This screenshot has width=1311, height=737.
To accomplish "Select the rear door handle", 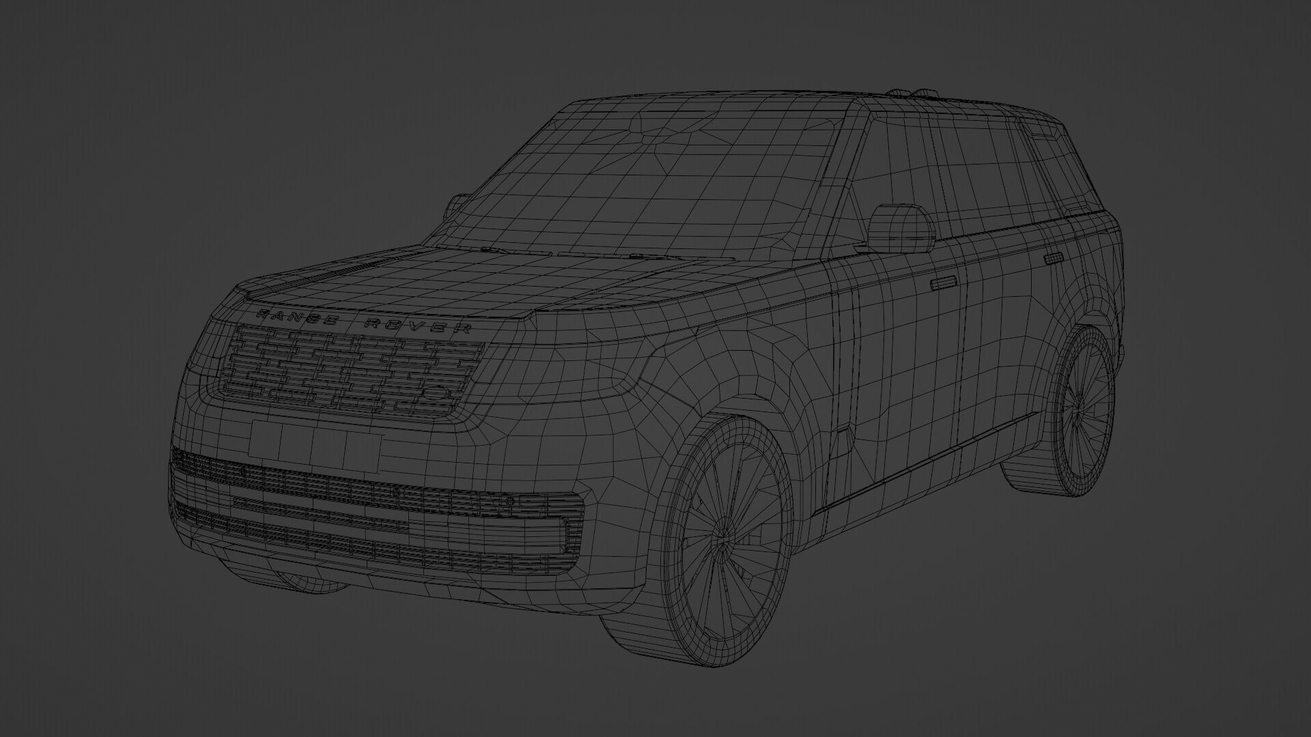I will click(1054, 258).
